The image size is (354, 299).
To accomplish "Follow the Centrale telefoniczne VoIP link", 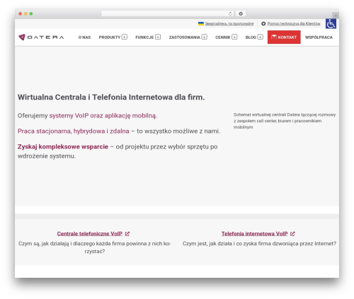I will pos(90,234).
